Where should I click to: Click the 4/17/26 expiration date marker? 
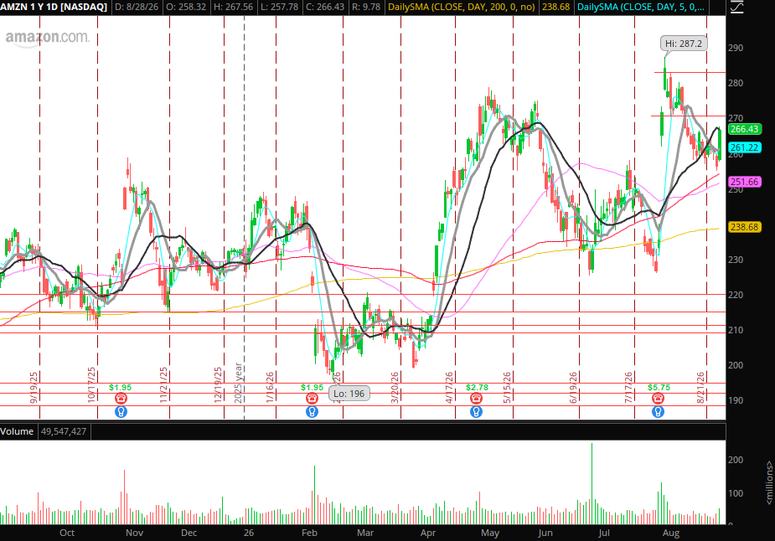[449, 389]
